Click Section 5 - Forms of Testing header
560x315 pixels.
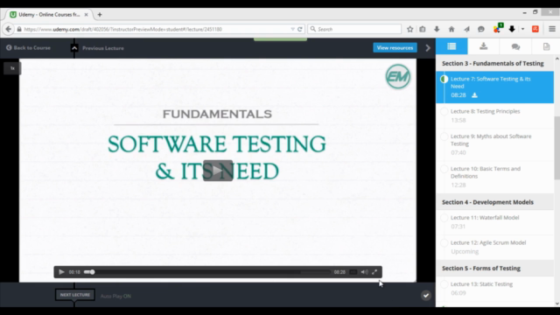494,269
